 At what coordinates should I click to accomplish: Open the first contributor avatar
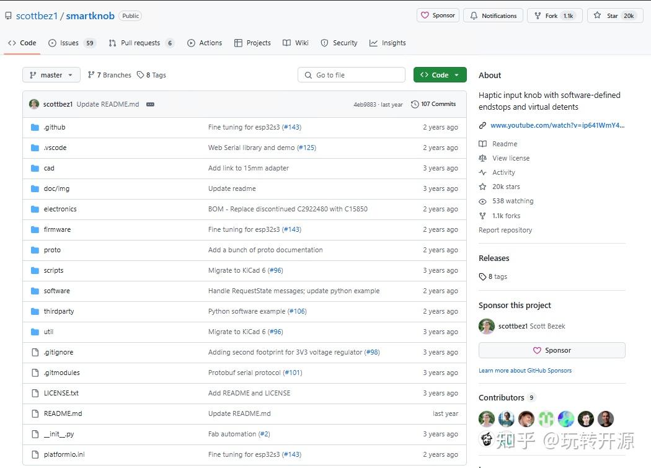click(487, 419)
